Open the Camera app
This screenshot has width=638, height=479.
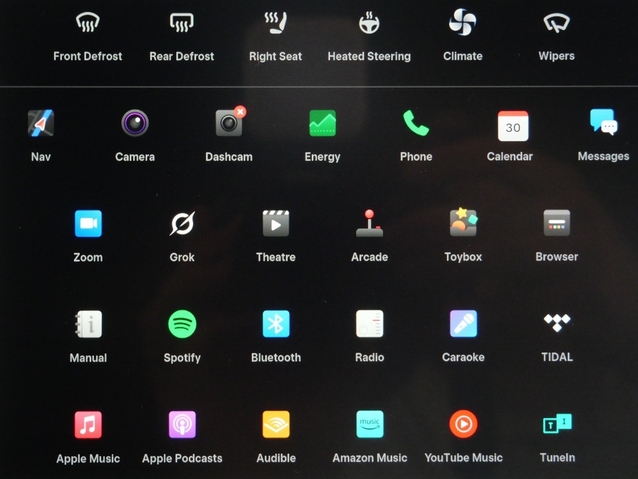point(135,123)
